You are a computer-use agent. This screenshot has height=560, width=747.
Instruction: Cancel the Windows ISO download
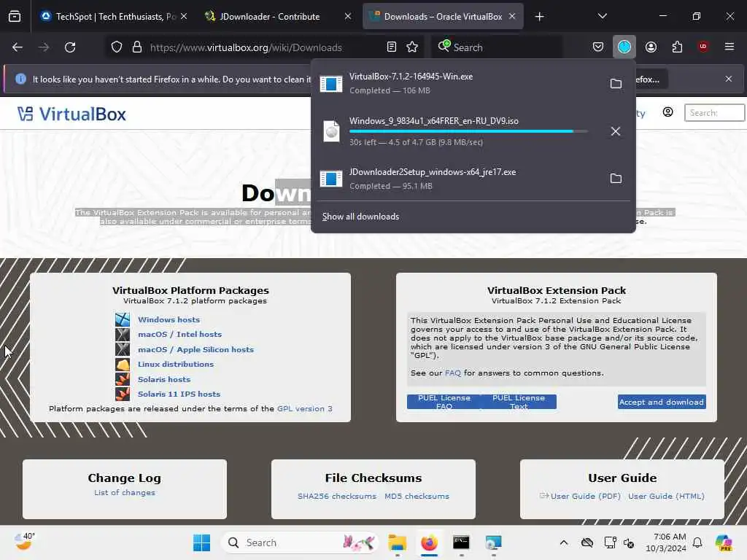(616, 131)
